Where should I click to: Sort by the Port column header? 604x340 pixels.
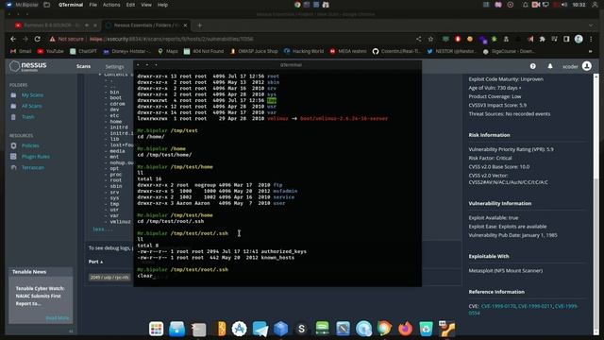95,262
